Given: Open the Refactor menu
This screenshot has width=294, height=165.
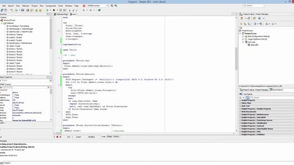Looking at the screenshot, I should tap(26, 6).
